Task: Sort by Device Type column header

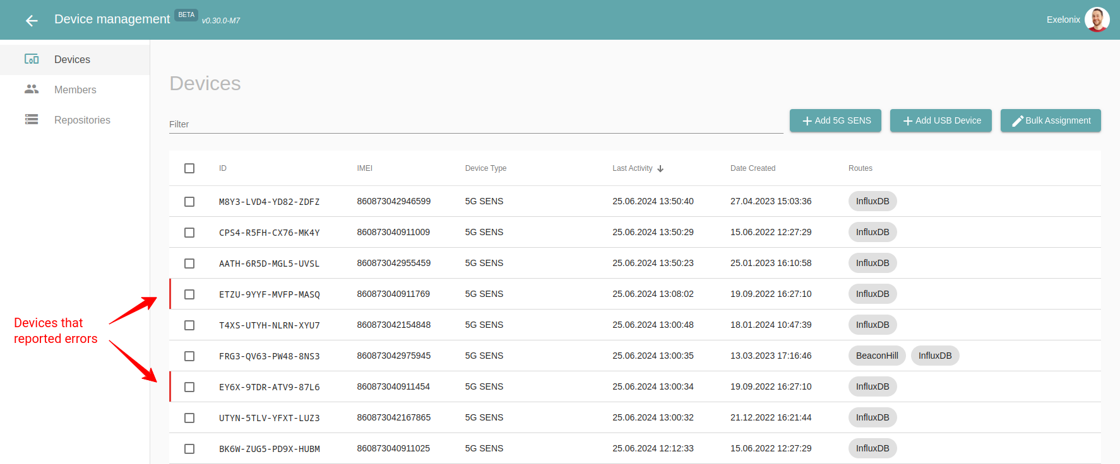Action: (486, 168)
